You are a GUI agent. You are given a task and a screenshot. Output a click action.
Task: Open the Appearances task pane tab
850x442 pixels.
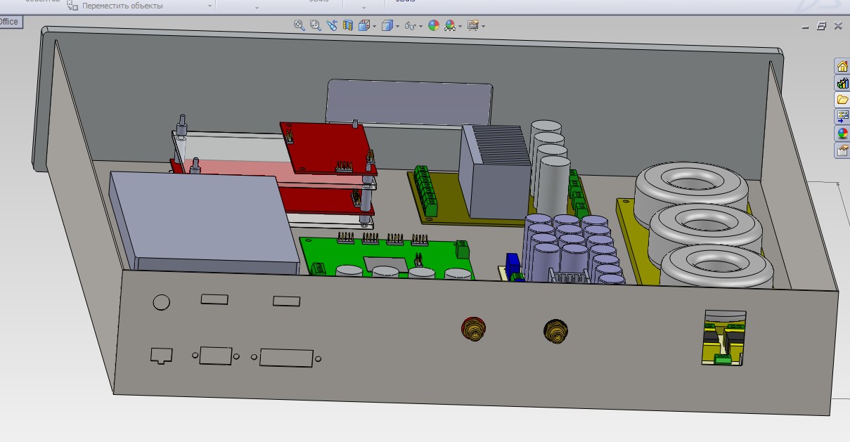tap(842, 134)
